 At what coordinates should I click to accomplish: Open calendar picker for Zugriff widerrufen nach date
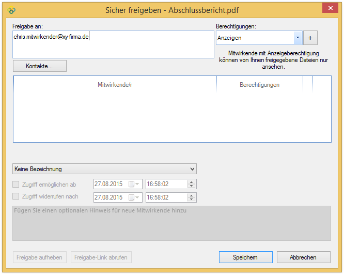tap(134, 197)
